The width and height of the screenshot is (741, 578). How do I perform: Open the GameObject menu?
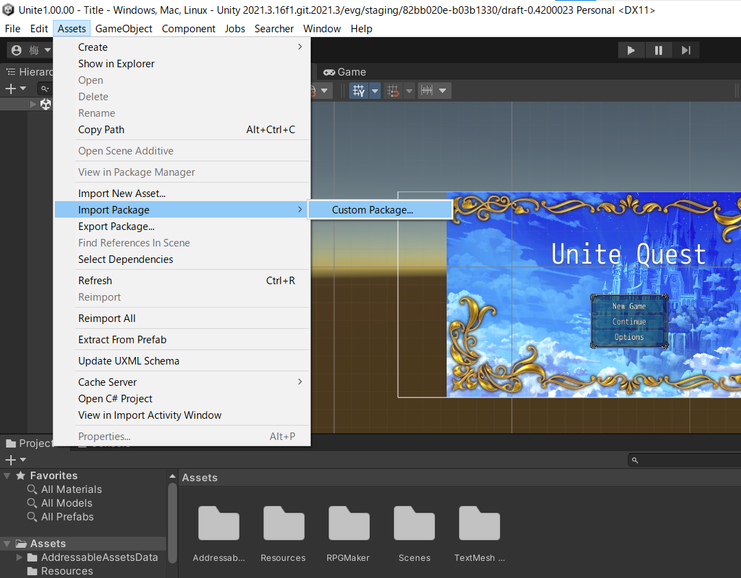(123, 29)
